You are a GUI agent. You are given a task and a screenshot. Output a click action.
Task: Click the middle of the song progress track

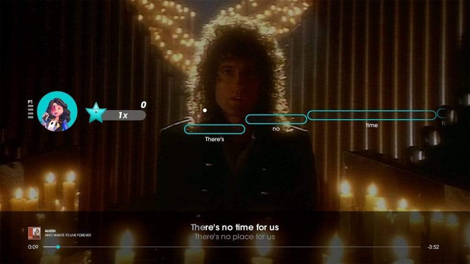click(x=232, y=247)
